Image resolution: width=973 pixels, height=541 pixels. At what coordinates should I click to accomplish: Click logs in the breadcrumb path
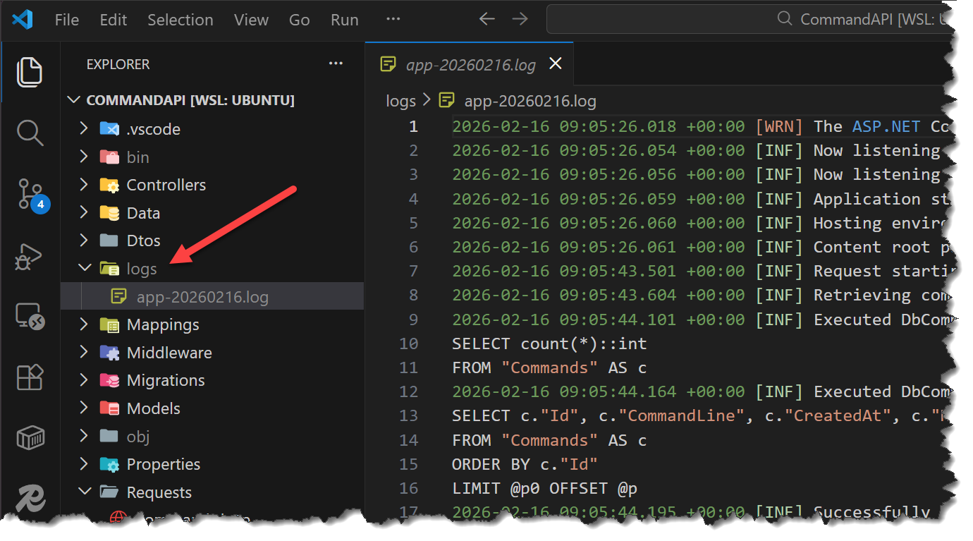400,101
